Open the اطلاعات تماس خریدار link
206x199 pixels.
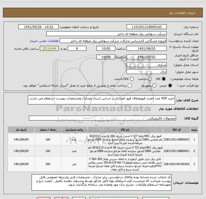tap(44, 41)
